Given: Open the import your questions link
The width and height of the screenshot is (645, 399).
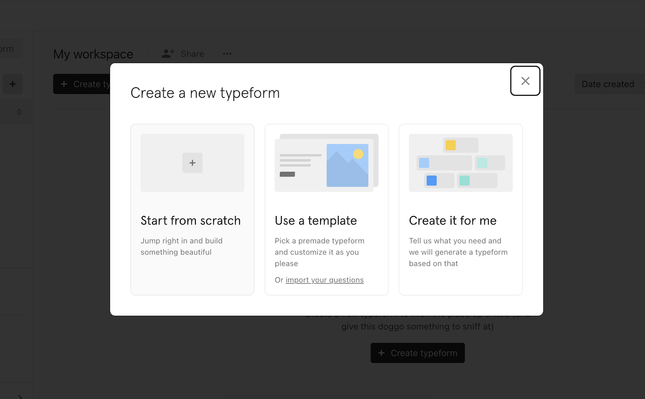Looking at the screenshot, I should click(x=325, y=280).
